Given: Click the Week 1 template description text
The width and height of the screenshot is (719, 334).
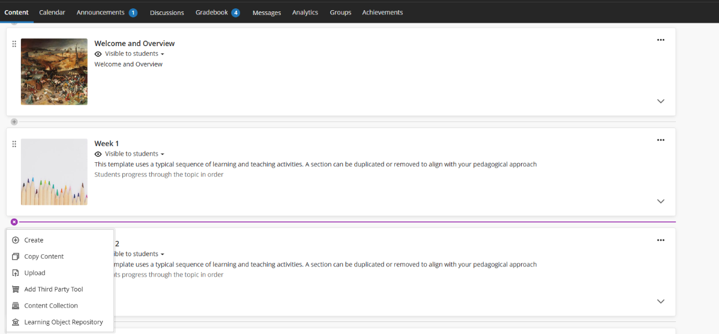Looking at the screenshot, I should coord(316,164).
